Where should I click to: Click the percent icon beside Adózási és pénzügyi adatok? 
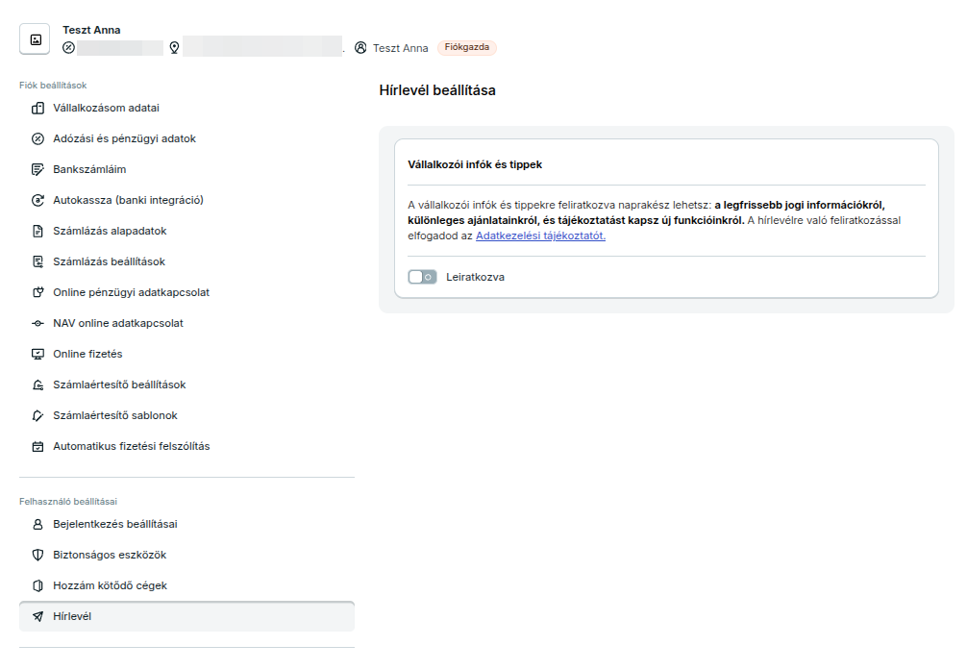(x=38, y=138)
